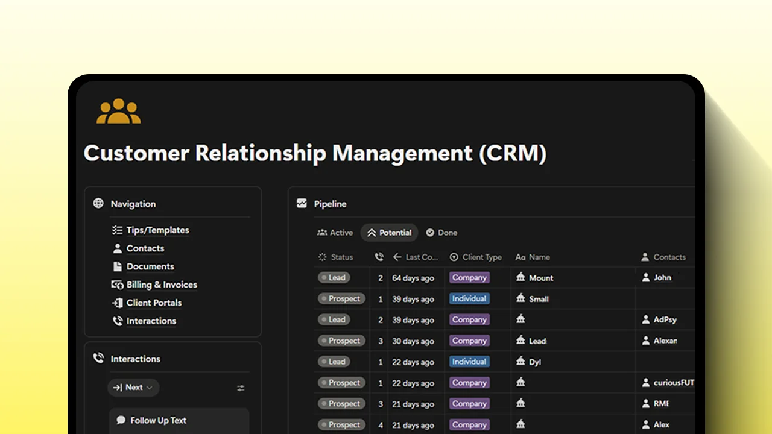This screenshot has height=434, width=772.
Task: Click the Company tag in Mount row
Action: click(x=469, y=278)
